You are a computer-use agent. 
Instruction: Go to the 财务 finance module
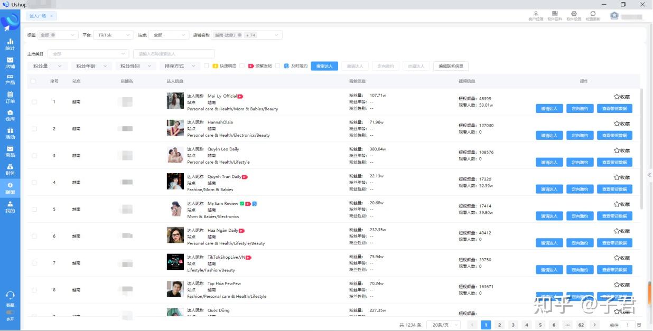[10, 170]
